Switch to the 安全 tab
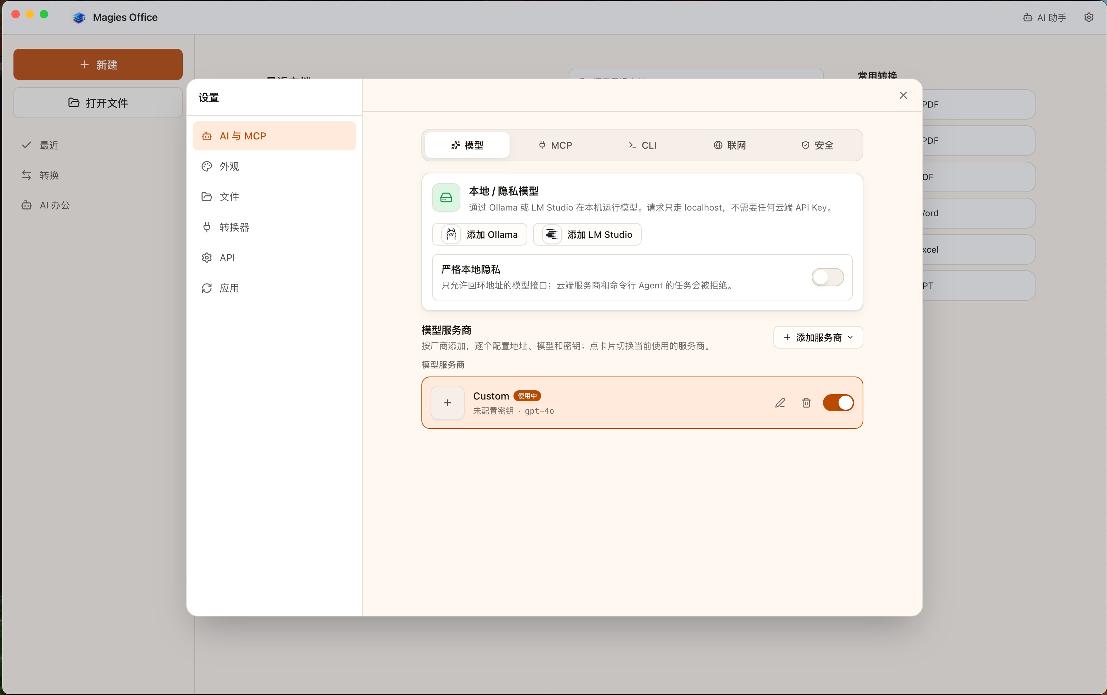This screenshot has height=695, width=1107. [x=817, y=145]
